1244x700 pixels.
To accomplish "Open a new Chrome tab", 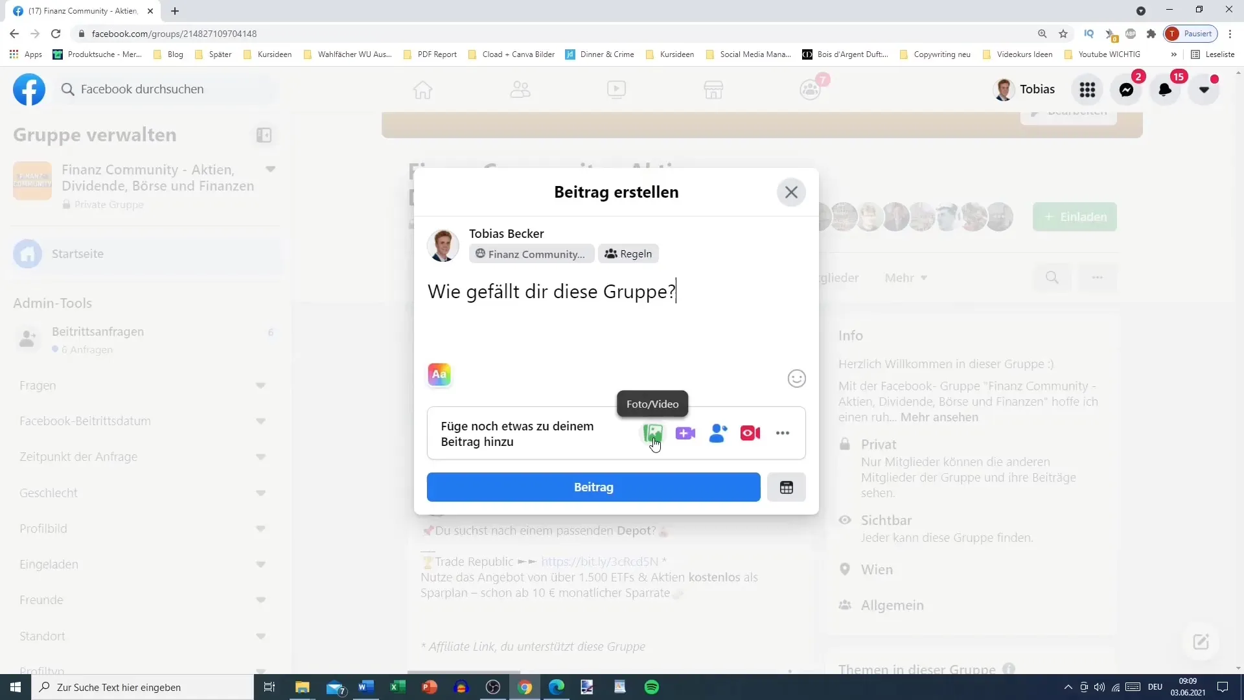I will [175, 11].
